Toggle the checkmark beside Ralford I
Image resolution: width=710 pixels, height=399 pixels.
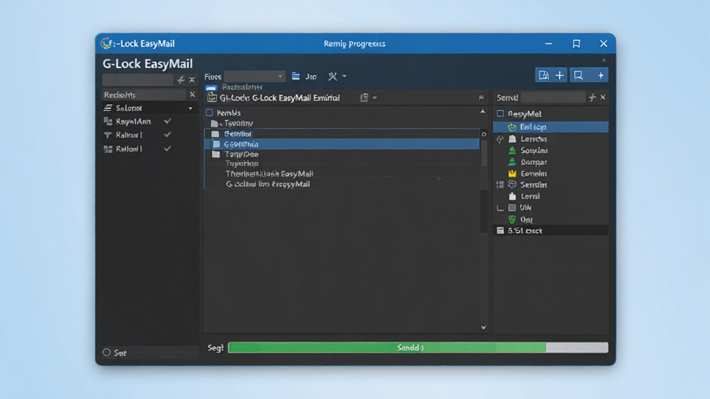tap(168, 149)
